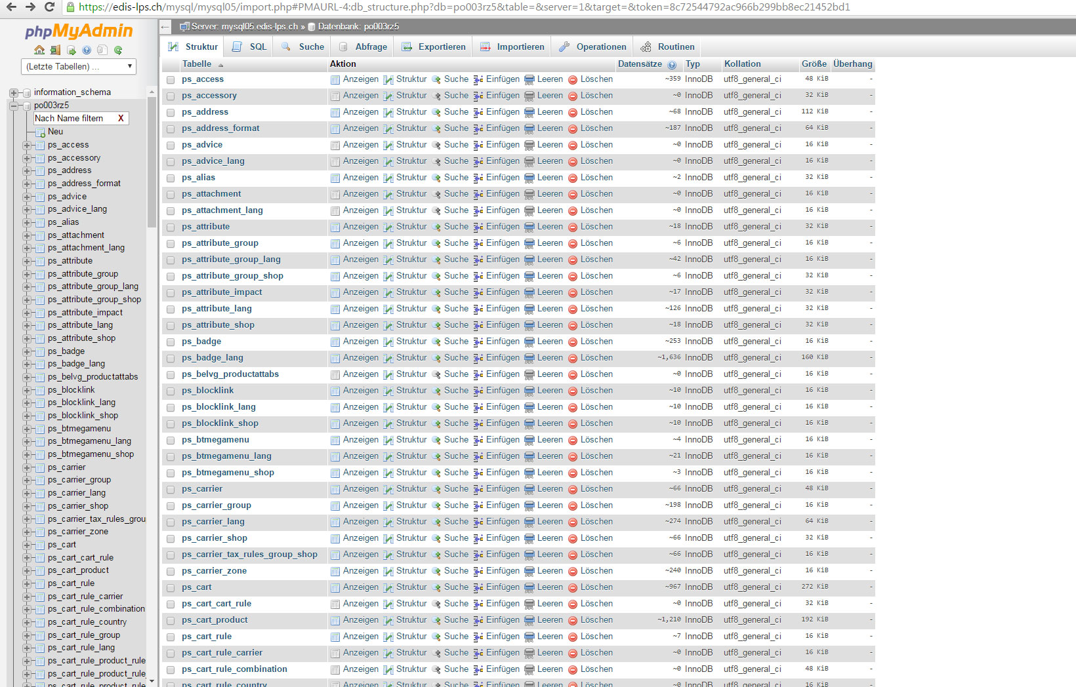Go to phpMyAdmin home via house icon
1076x687 pixels.
click(39, 50)
